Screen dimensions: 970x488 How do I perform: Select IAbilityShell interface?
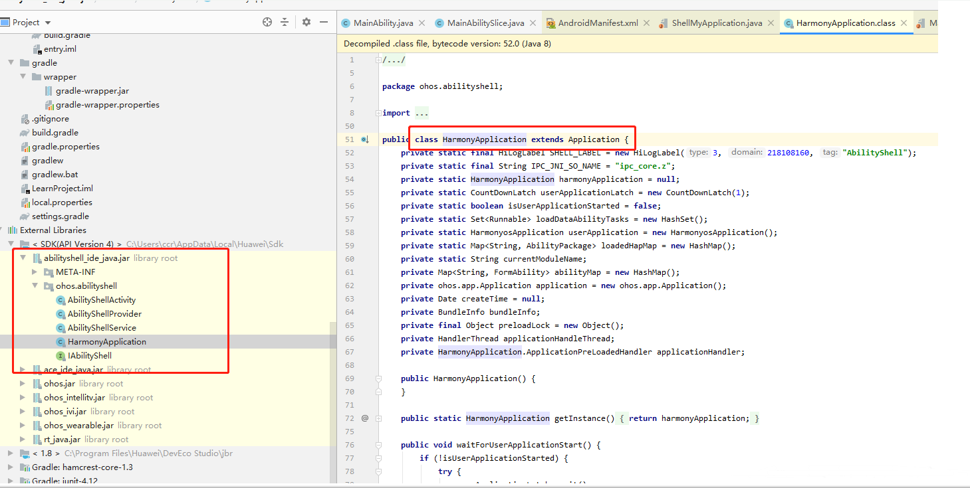click(90, 356)
